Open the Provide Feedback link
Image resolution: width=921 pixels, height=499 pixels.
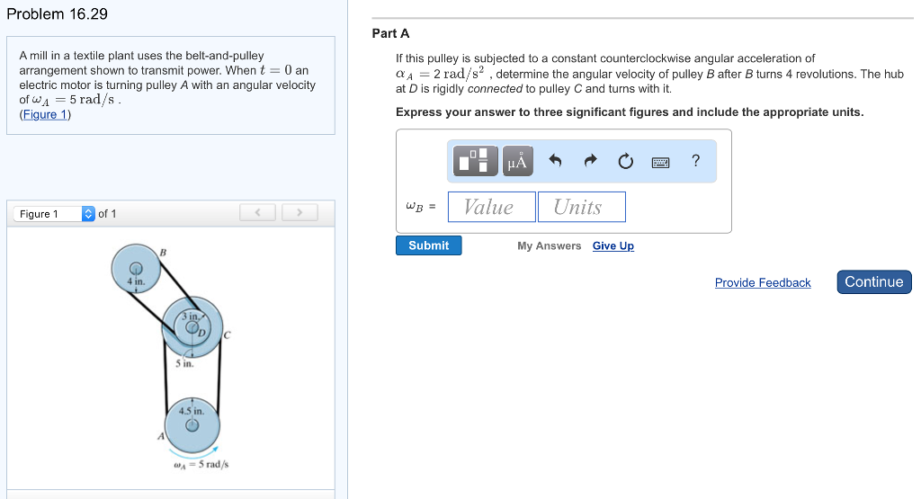(762, 282)
